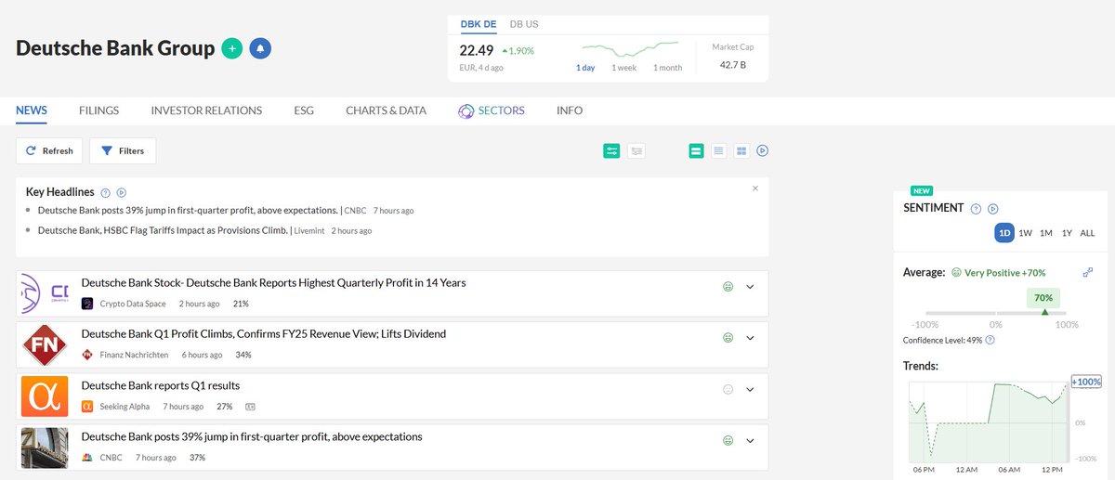The height and width of the screenshot is (480, 1115).
Task: Click the CNBC article building thumbnail
Action: click(45, 448)
